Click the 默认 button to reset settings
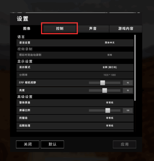This screenshot has height=161, width=154. pos(52,144)
